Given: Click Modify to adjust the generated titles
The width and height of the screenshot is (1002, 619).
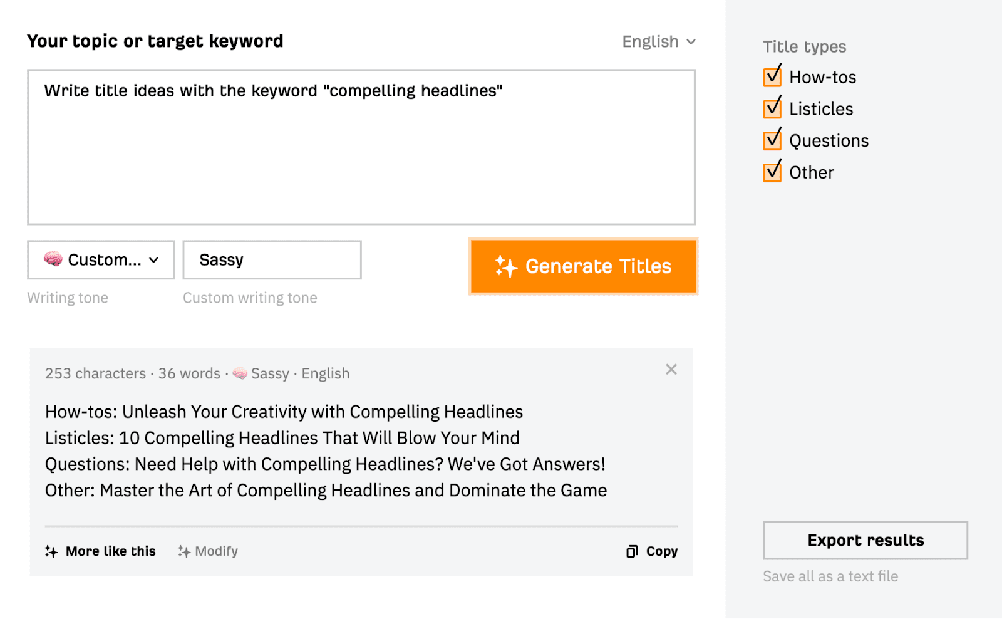Looking at the screenshot, I should pyautogui.click(x=215, y=551).
